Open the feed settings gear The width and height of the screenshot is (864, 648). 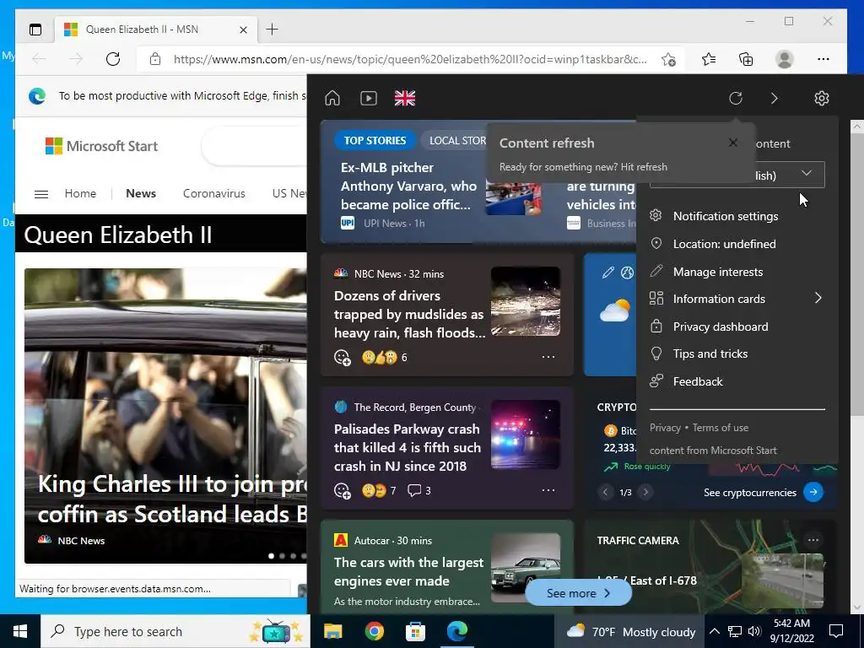pyautogui.click(x=822, y=98)
